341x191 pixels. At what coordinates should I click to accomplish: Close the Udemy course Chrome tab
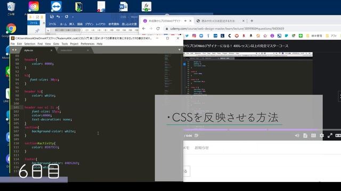(190, 21)
